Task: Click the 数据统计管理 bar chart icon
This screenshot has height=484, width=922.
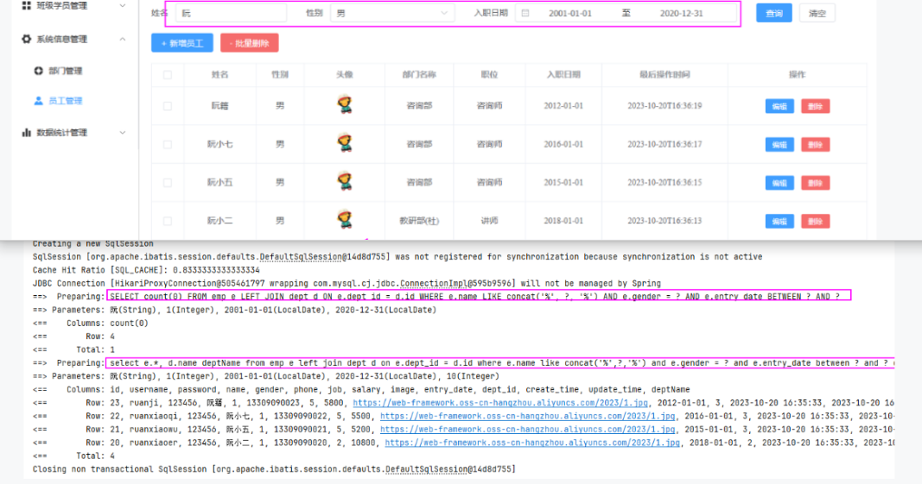Action: click(x=26, y=133)
